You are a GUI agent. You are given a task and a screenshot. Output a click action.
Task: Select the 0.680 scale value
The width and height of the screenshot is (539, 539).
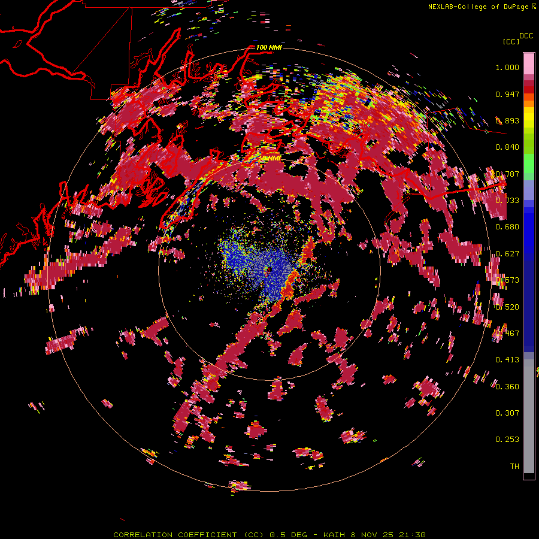(507, 227)
